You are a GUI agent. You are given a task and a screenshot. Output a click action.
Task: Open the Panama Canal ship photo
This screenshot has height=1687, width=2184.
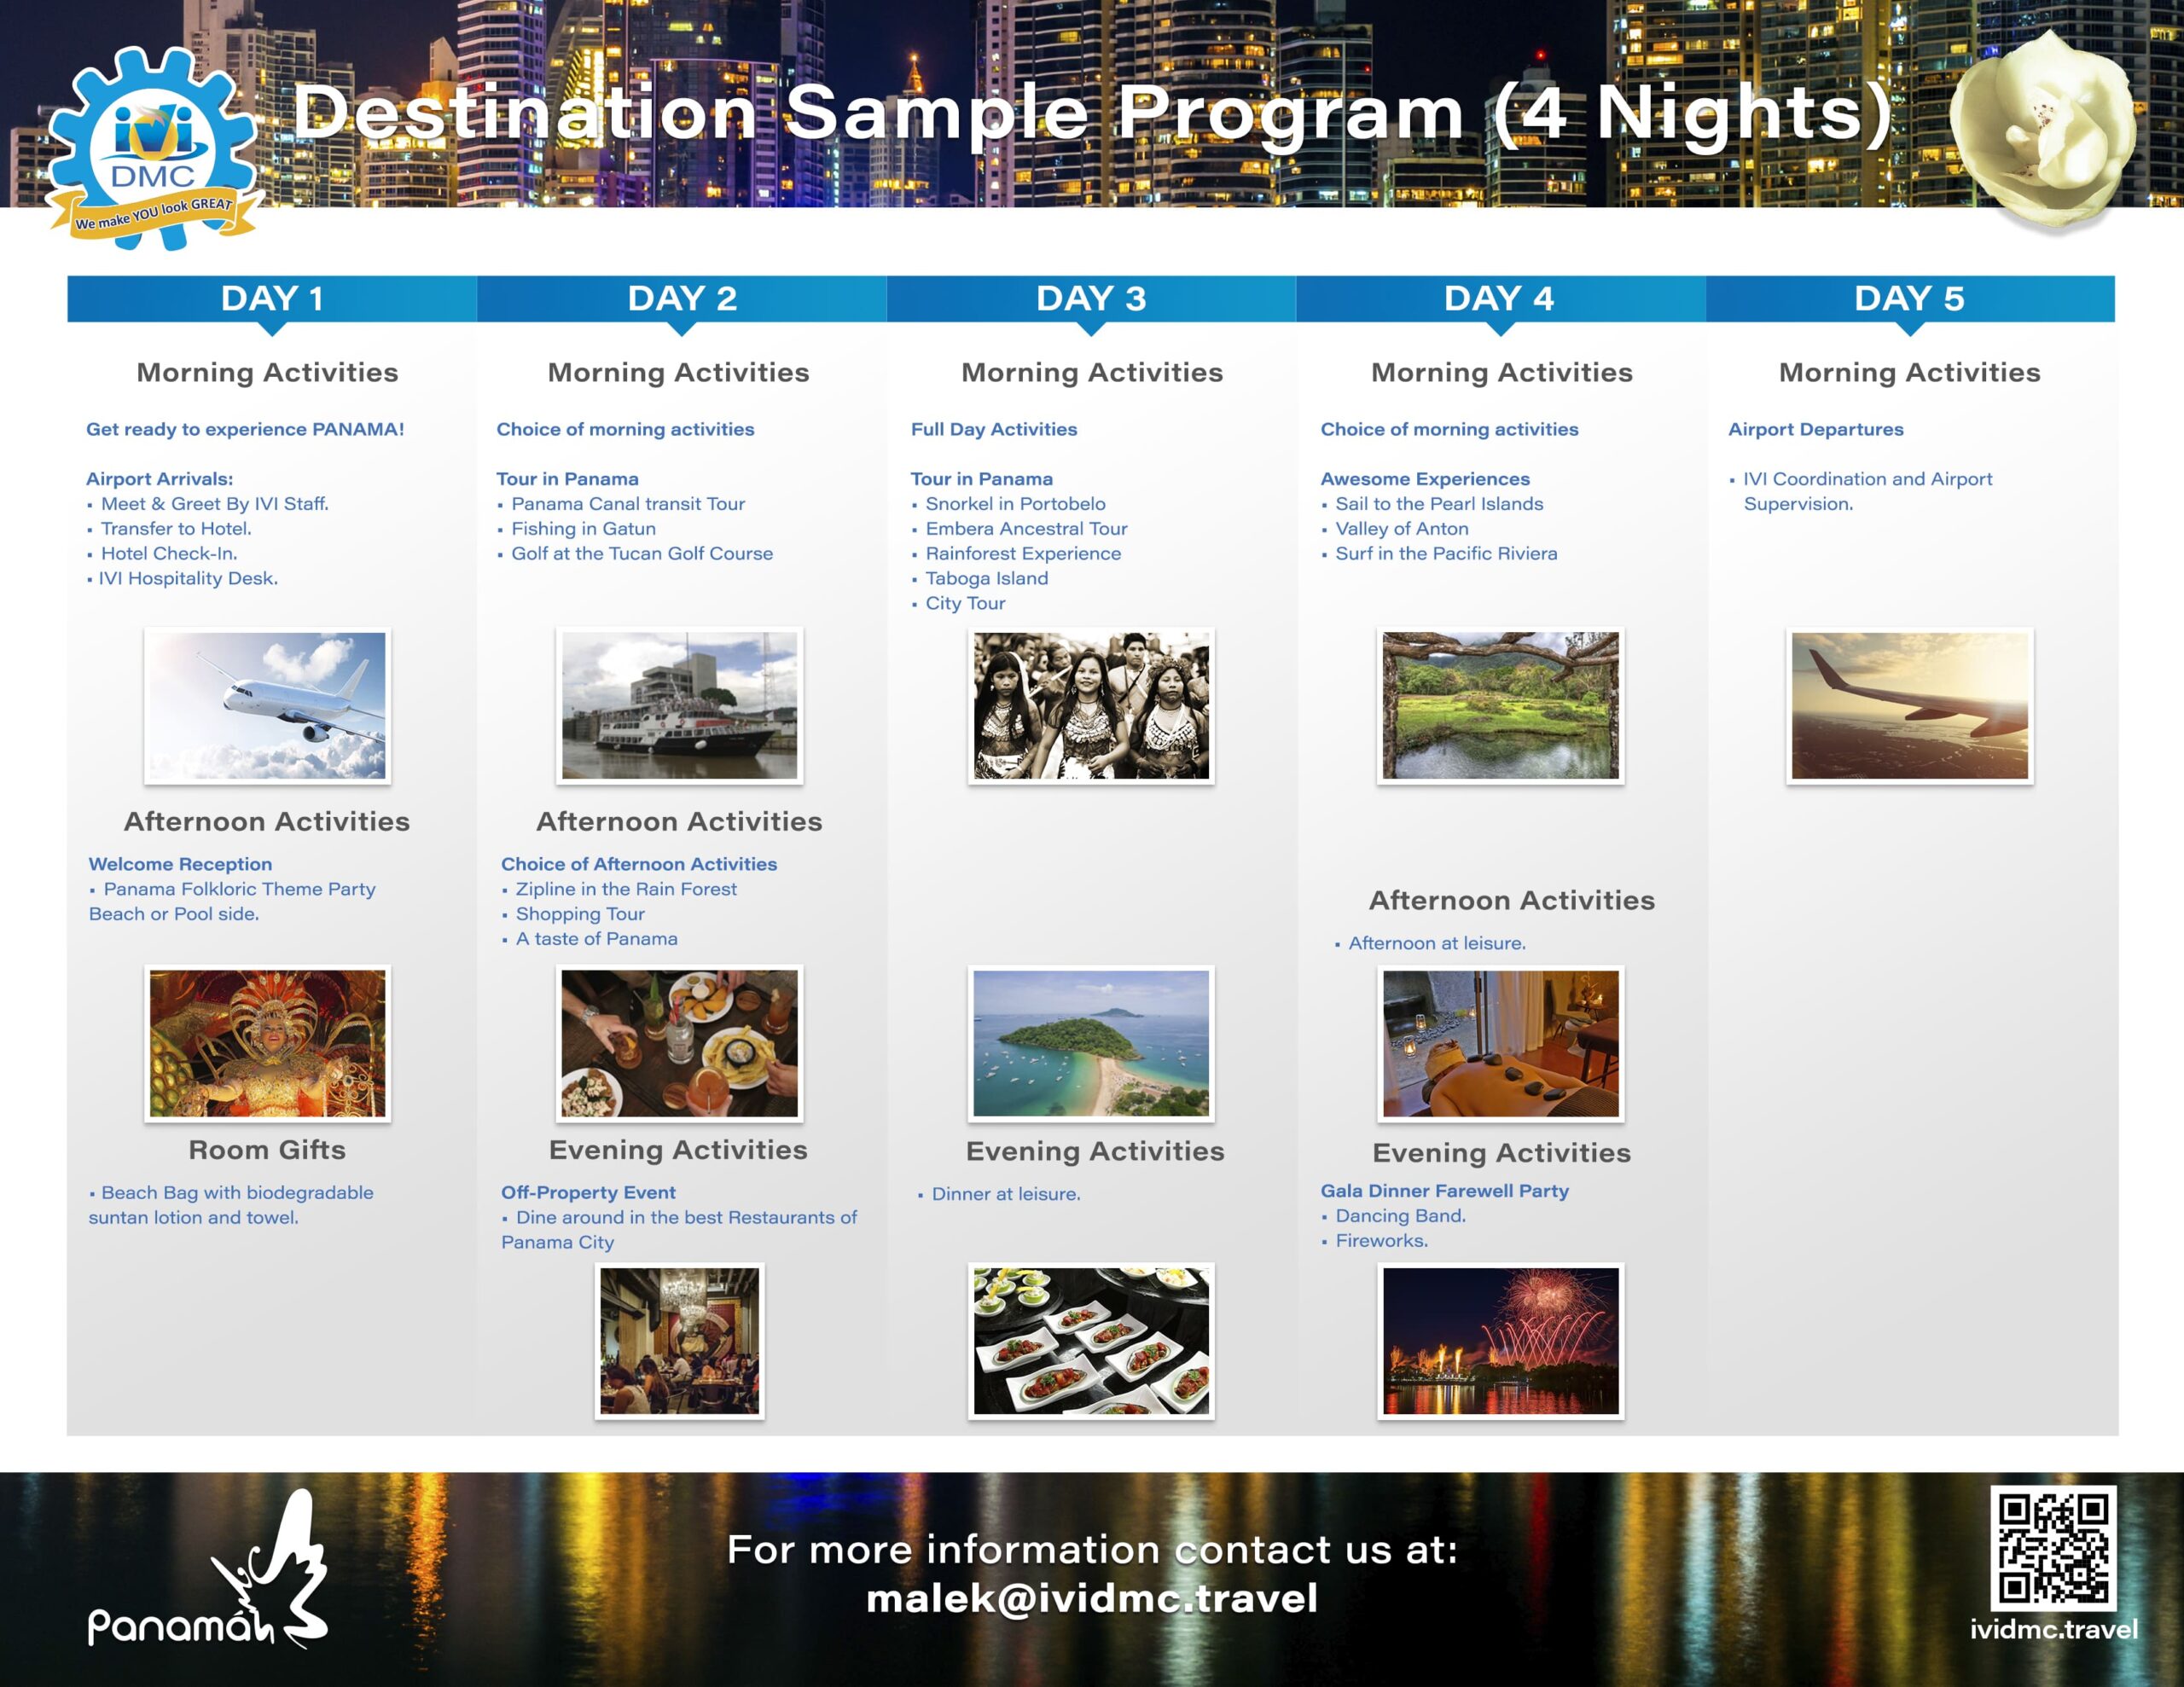click(679, 705)
